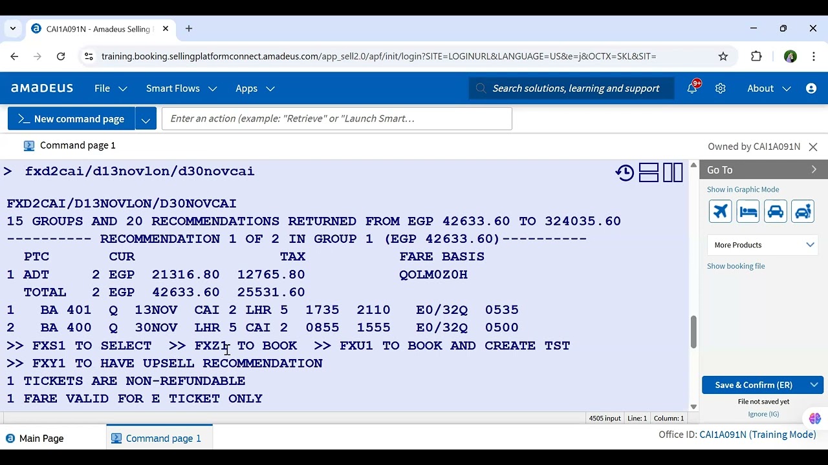Click New command page button

click(71, 119)
